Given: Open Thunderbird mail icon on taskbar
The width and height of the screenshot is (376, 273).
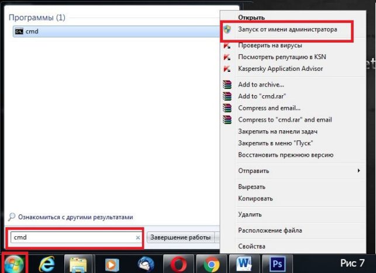Looking at the screenshot, I should (x=146, y=264).
